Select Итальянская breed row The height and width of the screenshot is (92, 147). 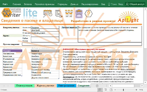[x=12, y=59]
